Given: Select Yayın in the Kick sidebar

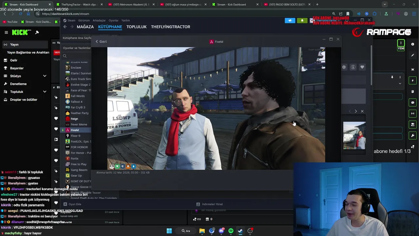Looking at the screenshot, I should (x=25, y=45).
